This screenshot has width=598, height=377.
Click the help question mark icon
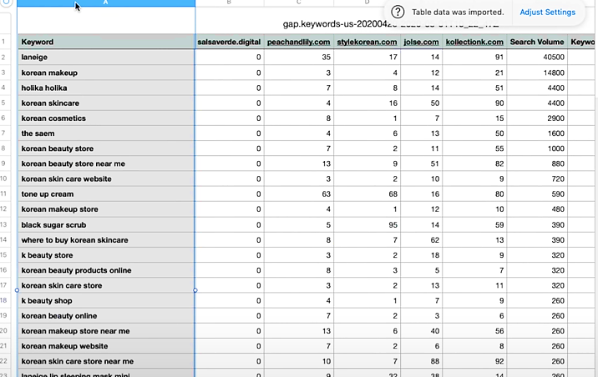[x=398, y=13]
